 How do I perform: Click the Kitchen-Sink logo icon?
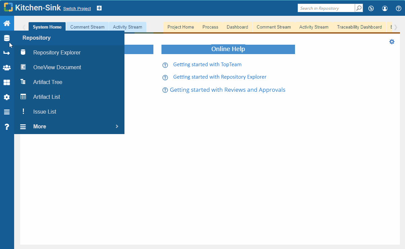[8, 7]
